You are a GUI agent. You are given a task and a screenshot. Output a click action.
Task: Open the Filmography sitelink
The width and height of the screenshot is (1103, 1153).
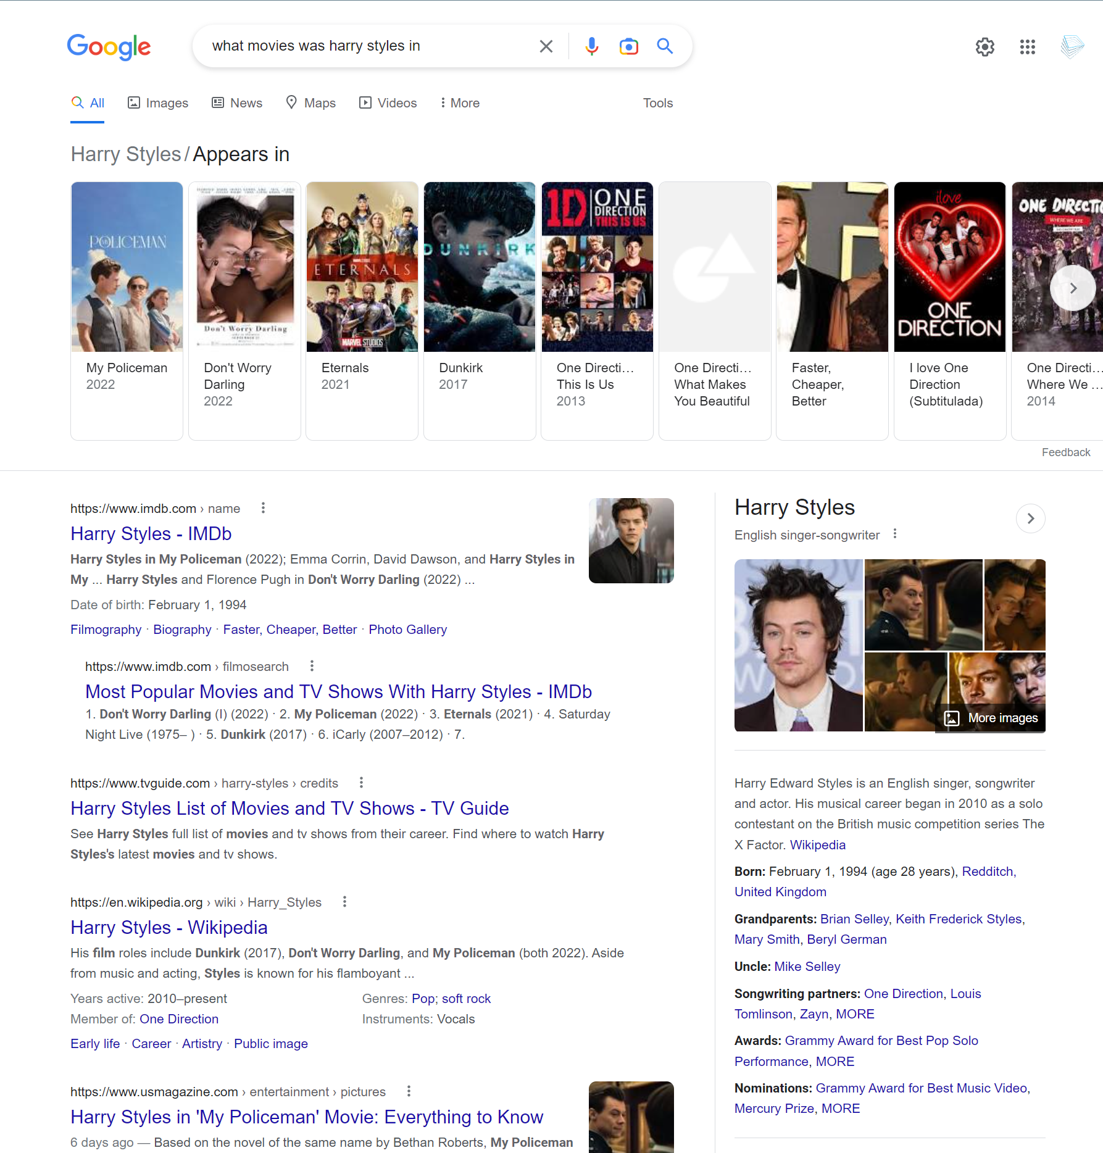(x=106, y=630)
